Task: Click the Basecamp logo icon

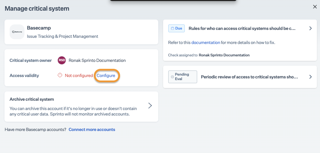Action: pyautogui.click(x=17, y=32)
